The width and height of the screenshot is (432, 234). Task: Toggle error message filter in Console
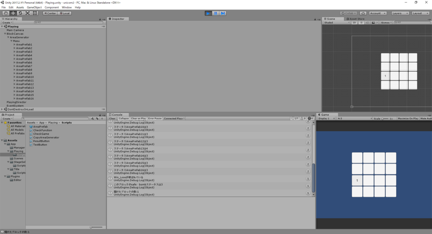click(x=310, y=118)
